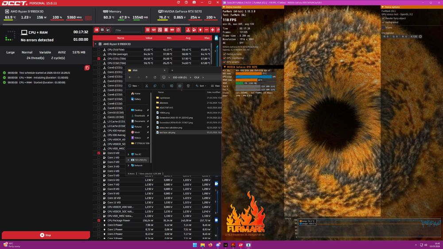
Task: Select the AVX2 instruction set label
Action: tap(62, 52)
